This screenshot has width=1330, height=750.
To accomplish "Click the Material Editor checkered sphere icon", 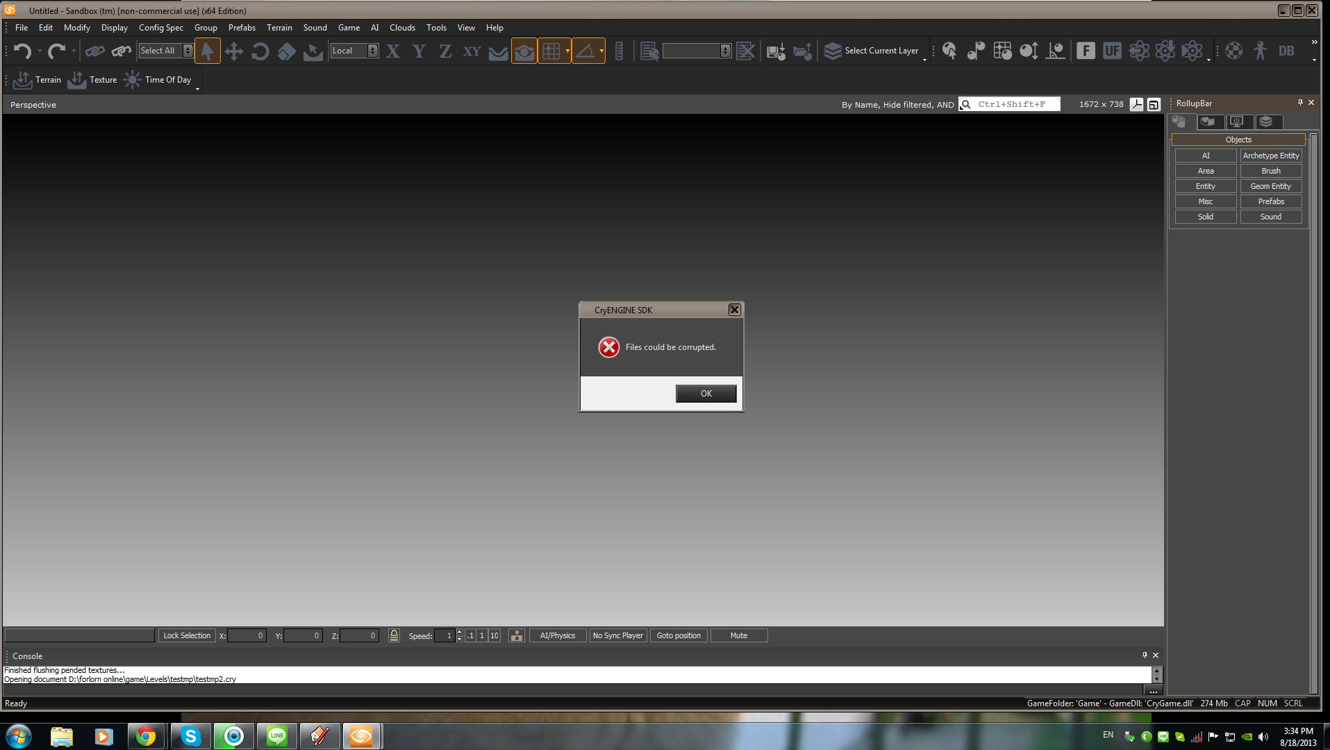I will [x=1233, y=51].
